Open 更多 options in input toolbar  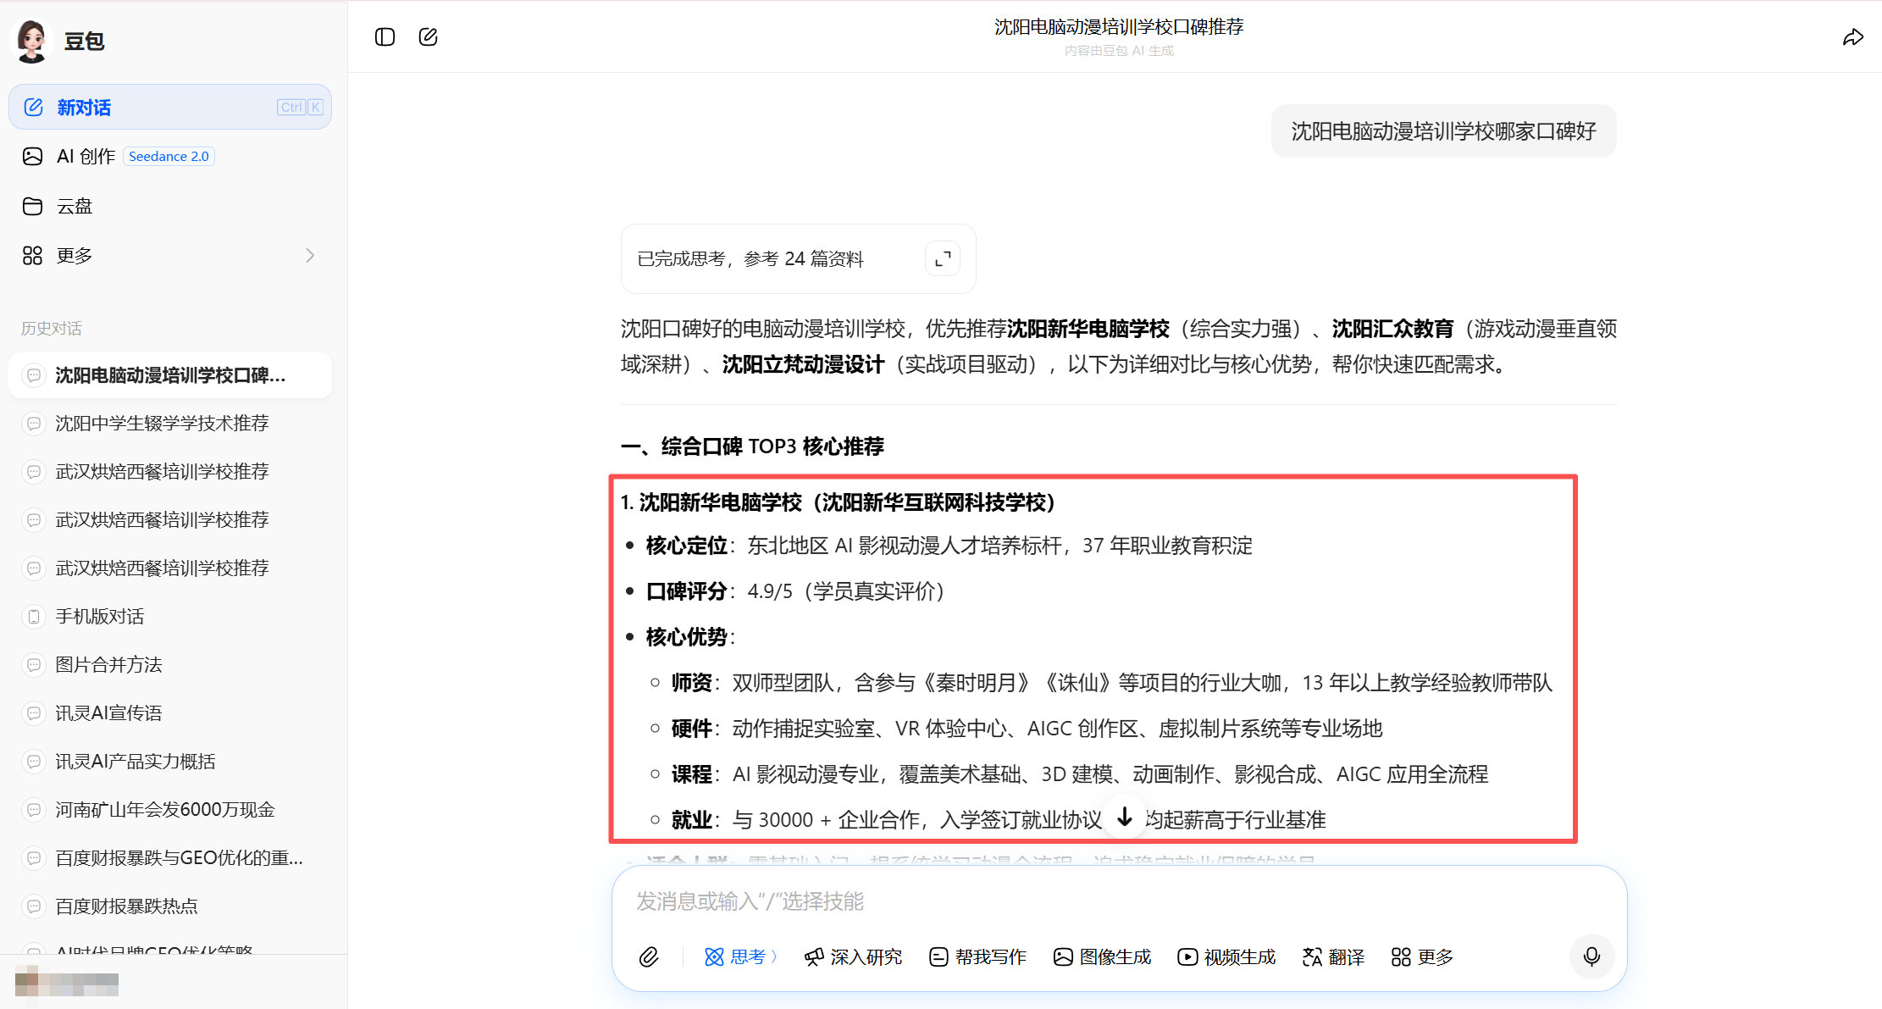pyautogui.click(x=1422, y=956)
